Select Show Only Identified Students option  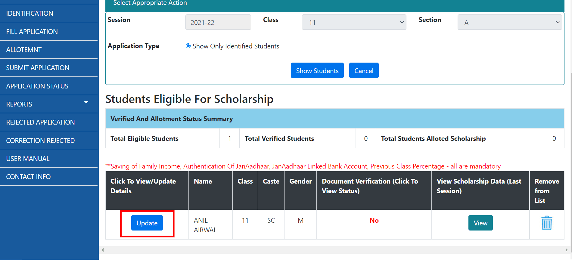pyautogui.click(x=188, y=46)
